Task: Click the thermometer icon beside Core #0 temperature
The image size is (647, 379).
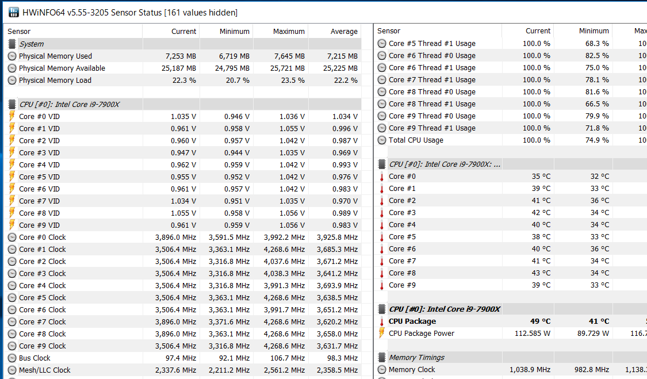Action: click(382, 177)
